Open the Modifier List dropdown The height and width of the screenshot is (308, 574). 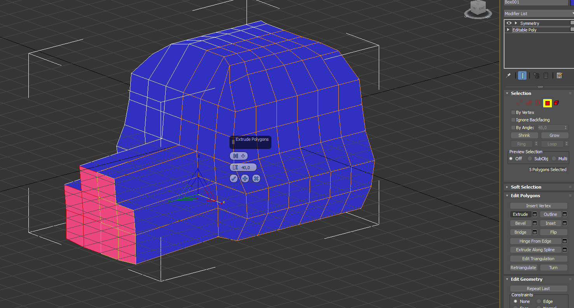coord(539,14)
